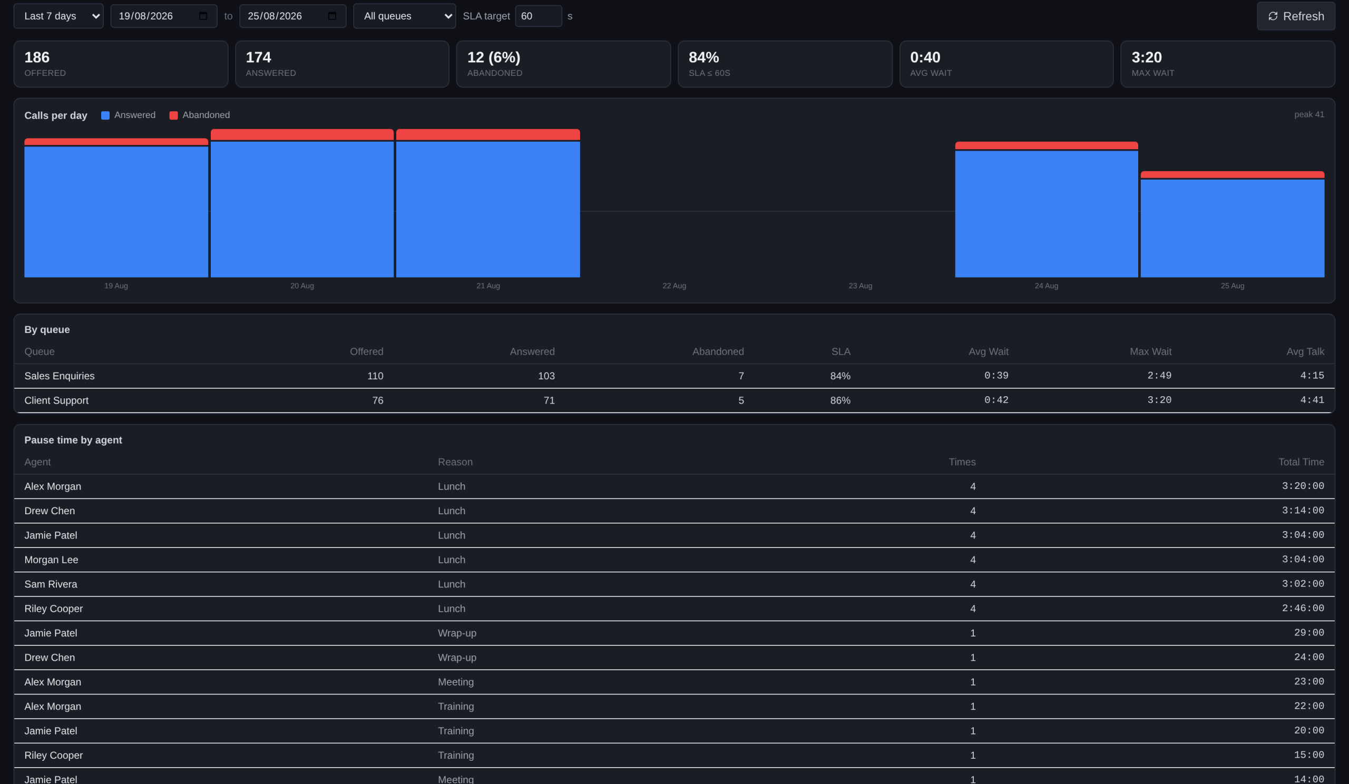Viewport: 1349px width, 784px height.
Task: Click Sam Rivera in the Lunch row
Action: tap(51, 584)
